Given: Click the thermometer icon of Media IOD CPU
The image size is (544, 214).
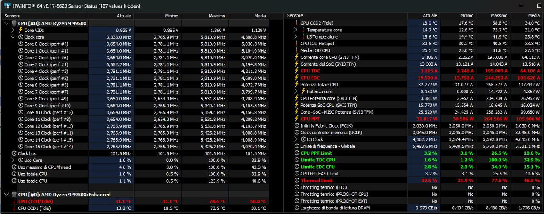Looking at the screenshot, I should [x=297, y=50].
